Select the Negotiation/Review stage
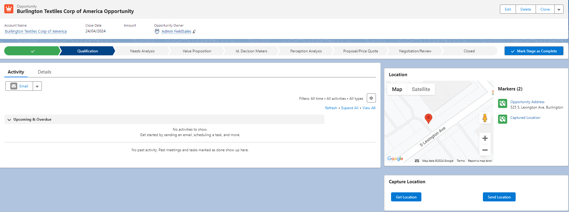This screenshot has height=212, width=569. coord(415,51)
